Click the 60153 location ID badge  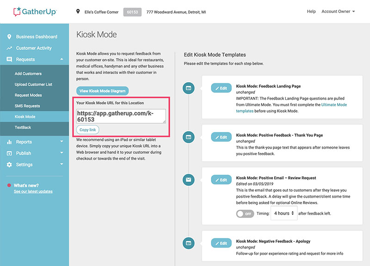[x=132, y=12]
